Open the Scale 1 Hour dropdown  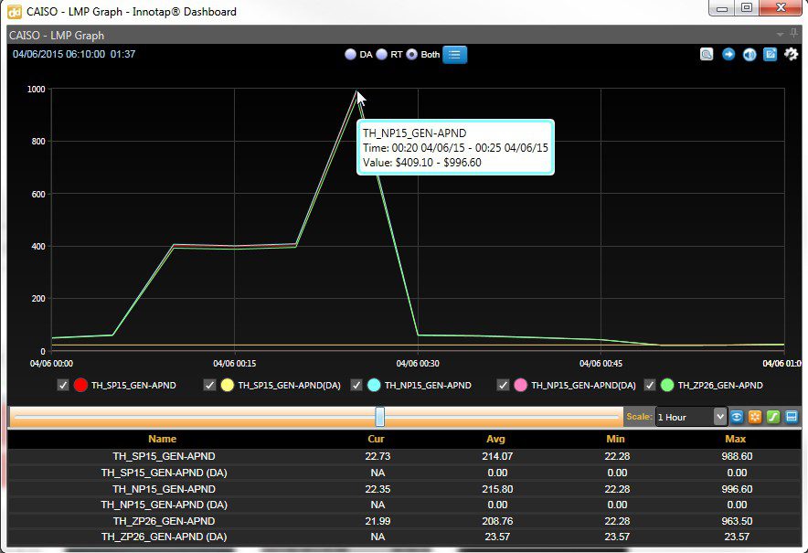coord(691,417)
